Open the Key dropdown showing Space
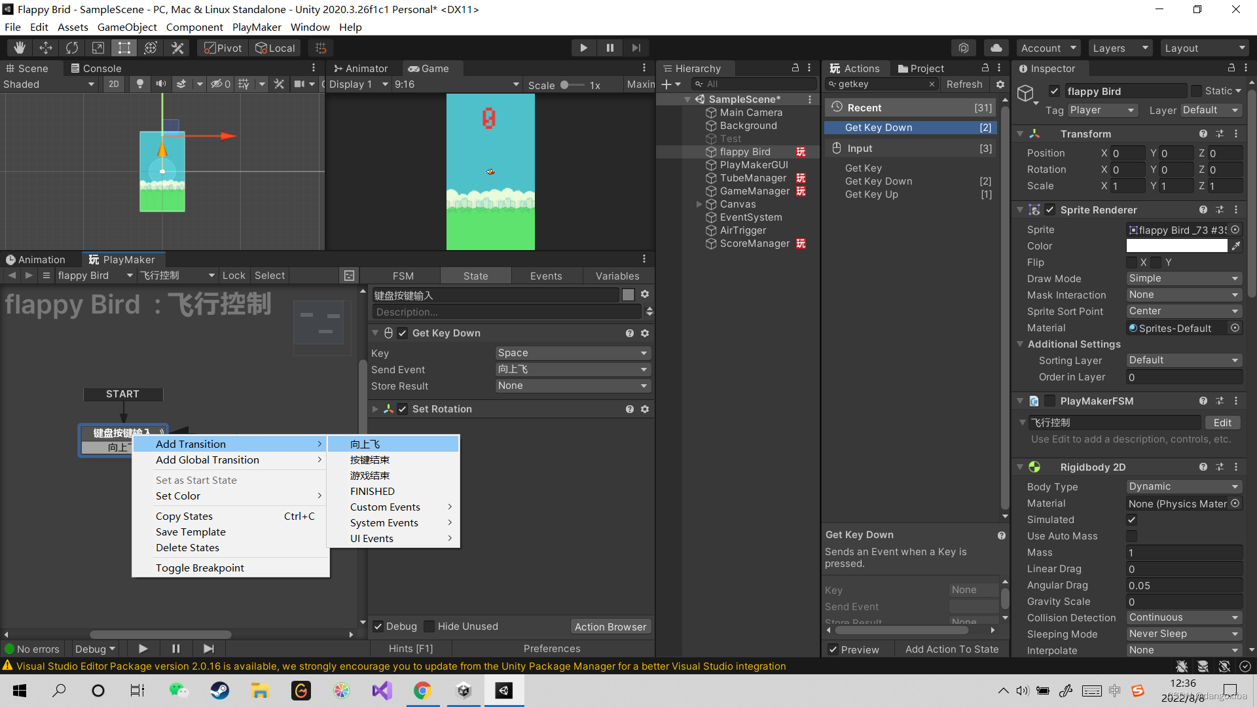 tap(572, 353)
